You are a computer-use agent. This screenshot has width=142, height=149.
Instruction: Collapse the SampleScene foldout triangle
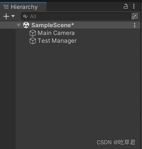click(x=19, y=25)
